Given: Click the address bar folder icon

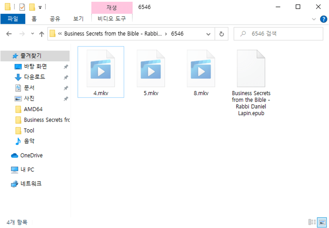Looking at the screenshot, I should pos(52,34).
